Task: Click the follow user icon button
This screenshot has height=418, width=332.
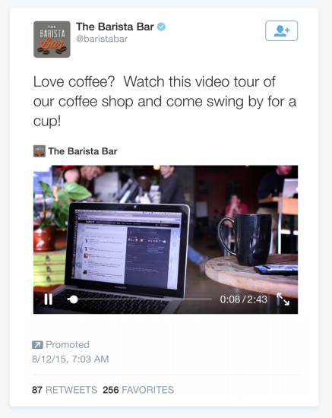Action: click(x=281, y=30)
